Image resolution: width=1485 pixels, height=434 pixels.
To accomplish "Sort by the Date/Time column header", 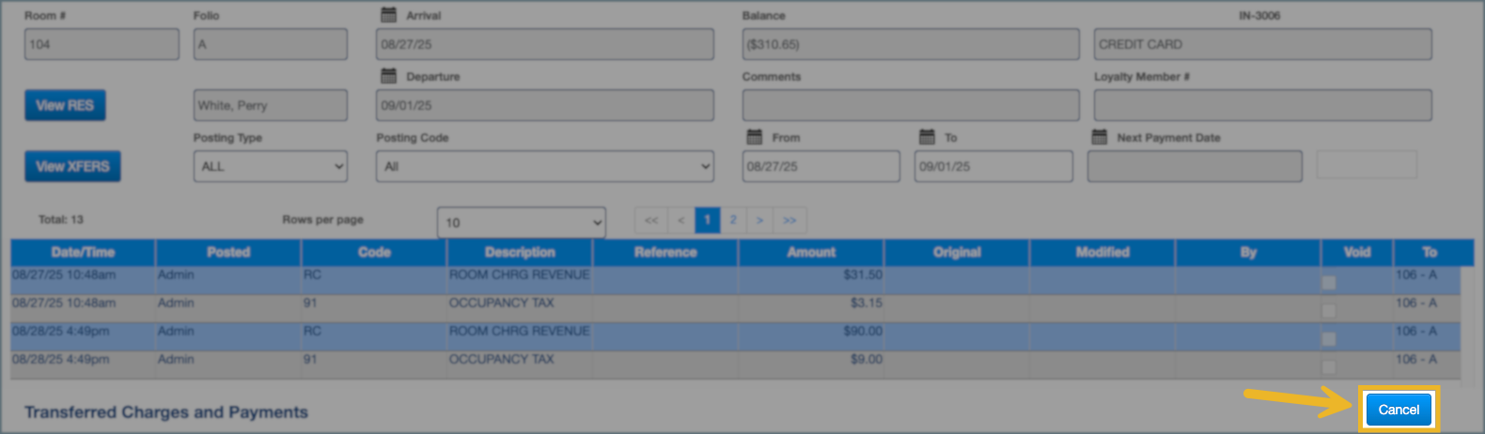I will (83, 252).
